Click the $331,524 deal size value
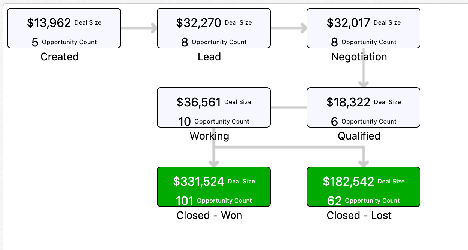 pos(198,182)
